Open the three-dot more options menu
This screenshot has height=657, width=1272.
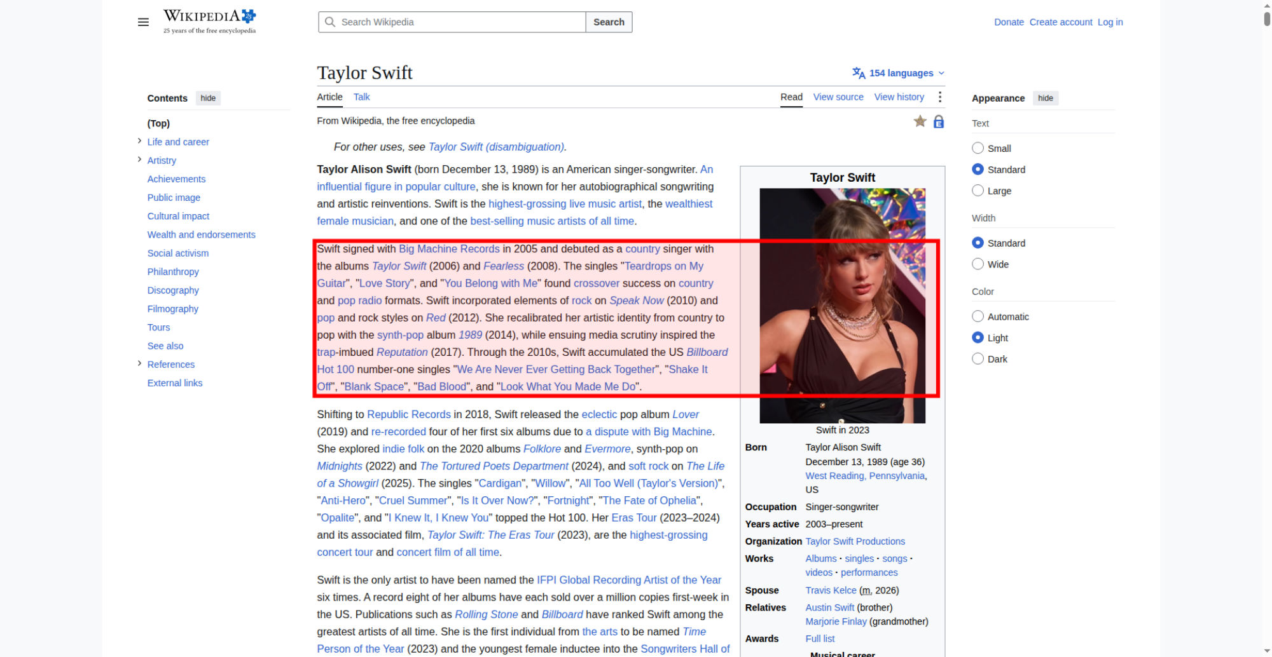coord(939,97)
